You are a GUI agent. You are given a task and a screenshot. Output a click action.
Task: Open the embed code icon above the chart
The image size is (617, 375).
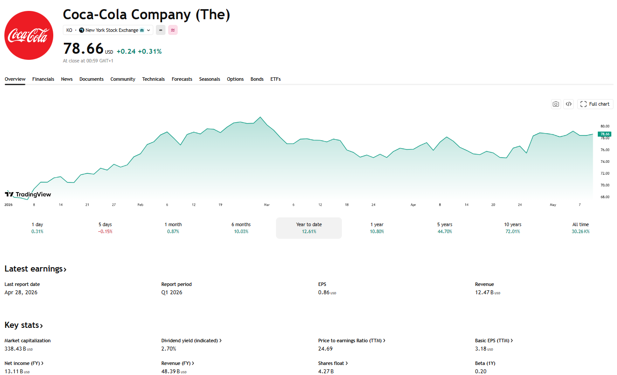click(x=569, y=104)
